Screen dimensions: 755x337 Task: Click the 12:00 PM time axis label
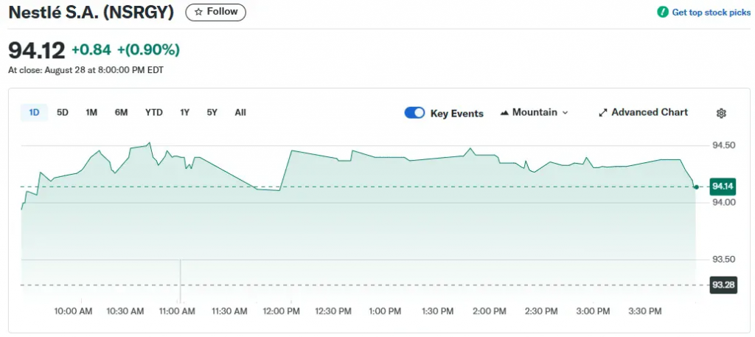[x=281, y=311]
